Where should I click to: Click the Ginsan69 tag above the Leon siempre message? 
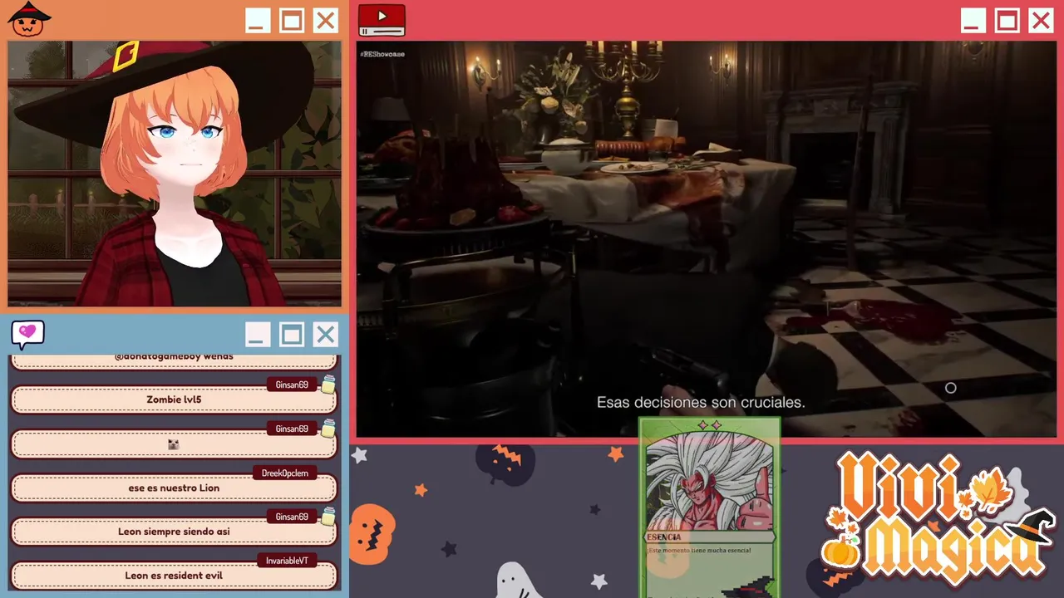coord(292,517)
